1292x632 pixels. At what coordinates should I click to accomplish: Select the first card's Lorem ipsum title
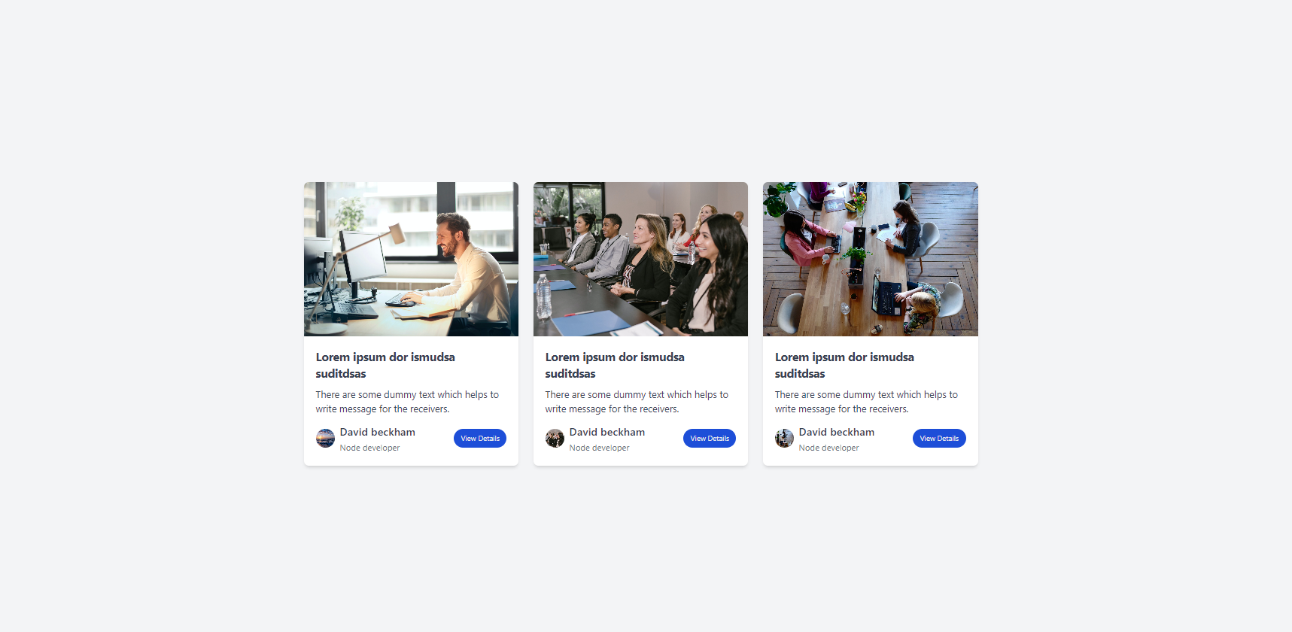pyautogui.click(x=385, y=366)
